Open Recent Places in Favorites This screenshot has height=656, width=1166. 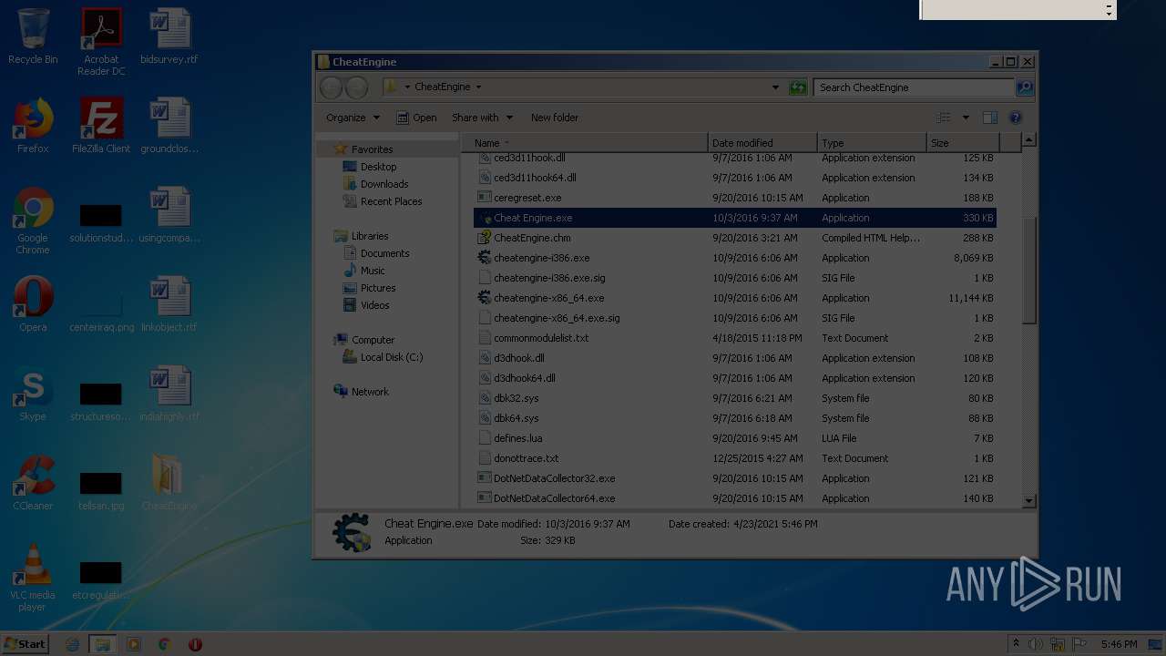tap(383, 201)
